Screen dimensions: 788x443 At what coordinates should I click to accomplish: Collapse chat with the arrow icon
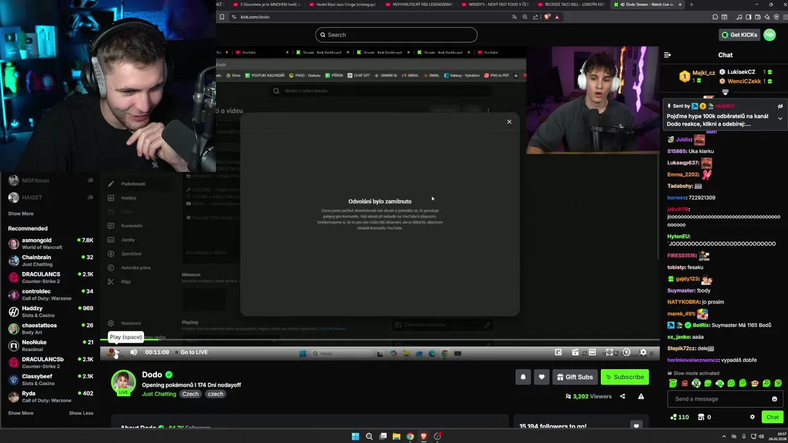coord(667,55)
